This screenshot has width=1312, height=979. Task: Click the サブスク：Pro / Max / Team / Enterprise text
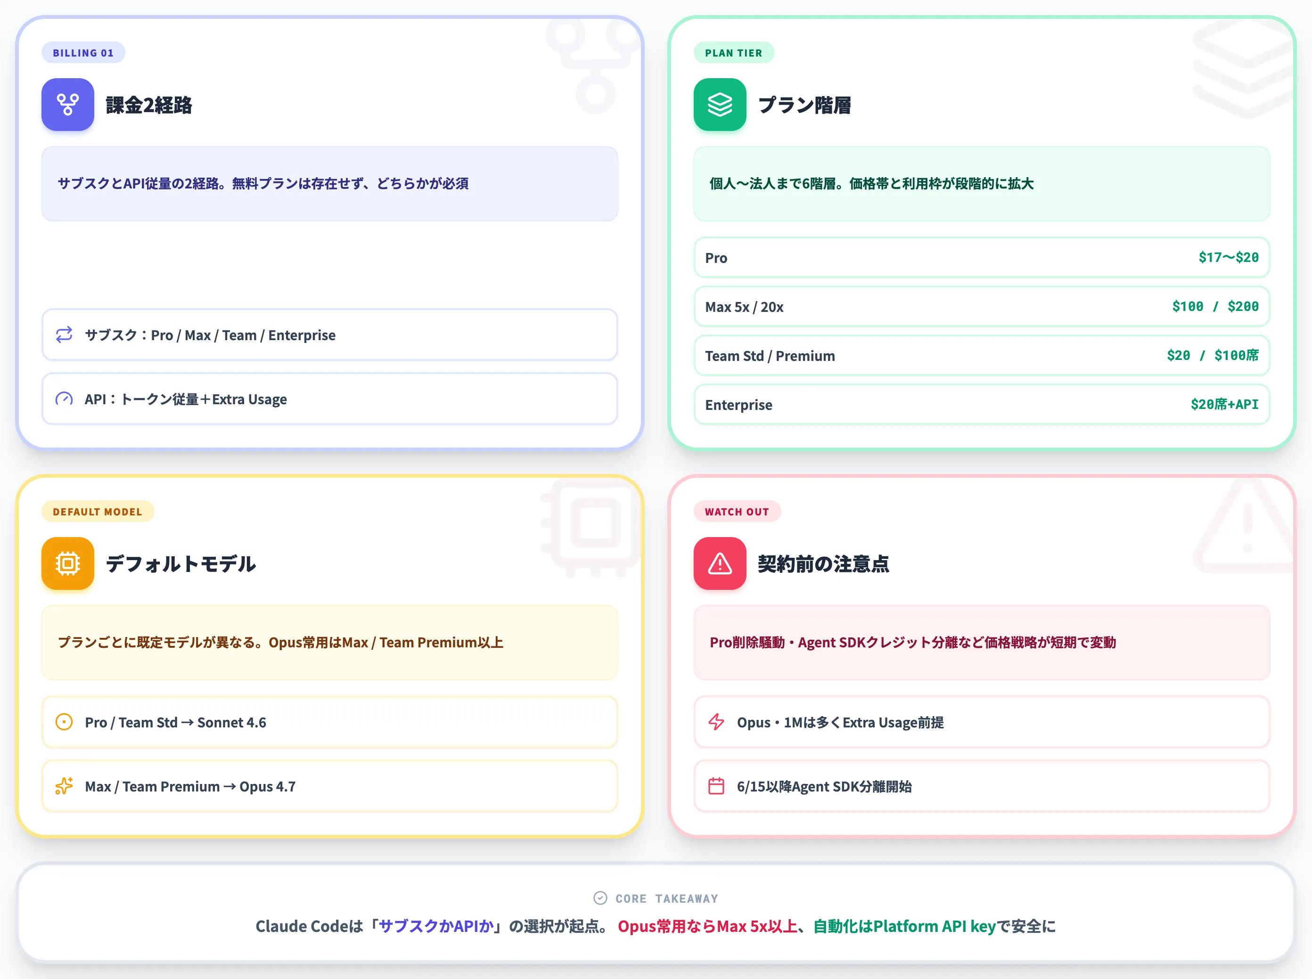pos(210,335)
